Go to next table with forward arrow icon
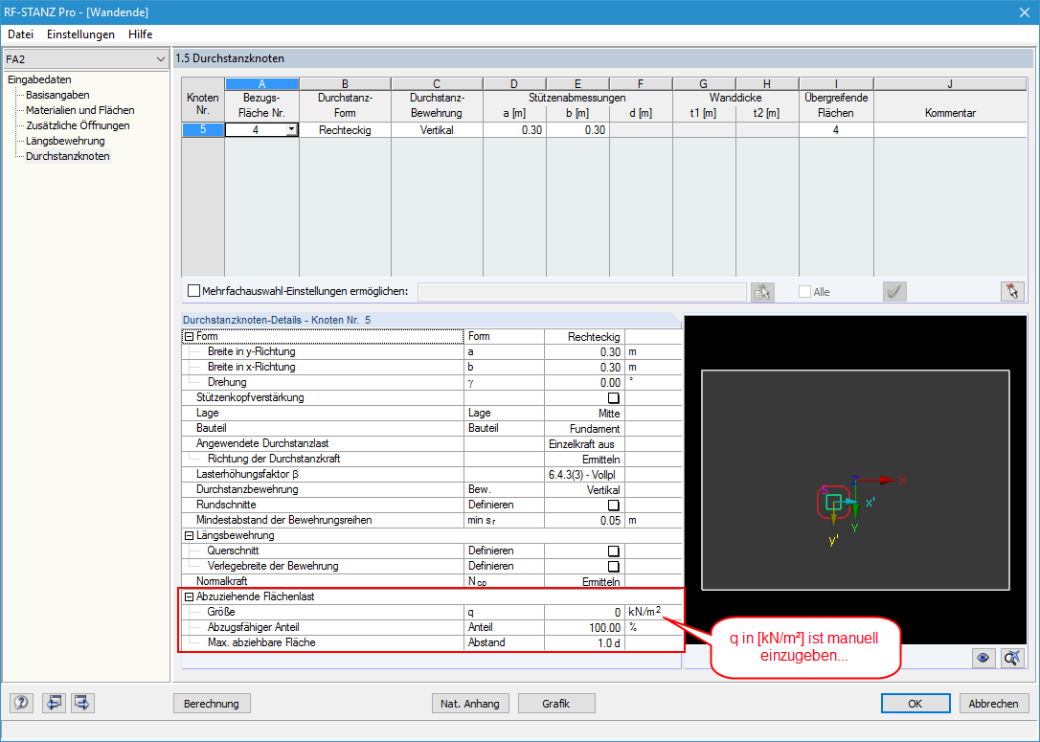 pos(81,703)
